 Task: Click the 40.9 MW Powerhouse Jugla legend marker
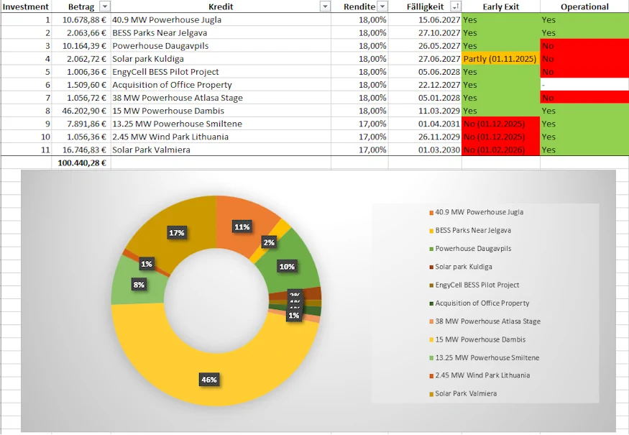[x=431, y=213]
